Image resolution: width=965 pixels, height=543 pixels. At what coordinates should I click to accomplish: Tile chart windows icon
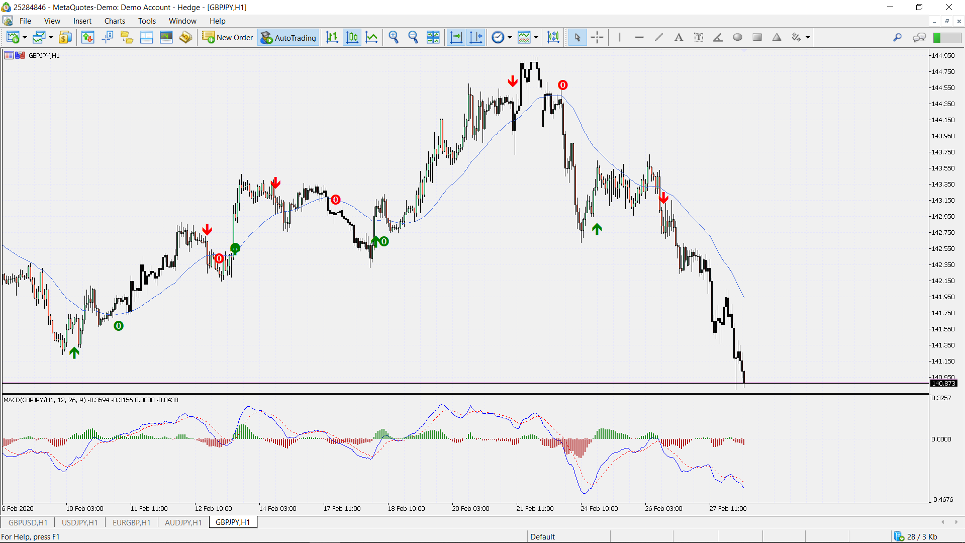(433, 37)
